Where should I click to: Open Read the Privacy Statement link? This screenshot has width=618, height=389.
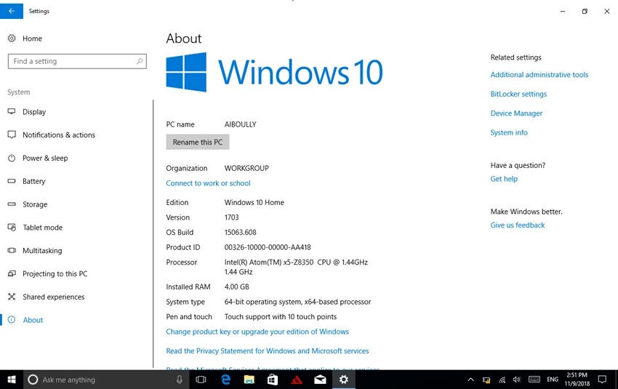[268, 350]
